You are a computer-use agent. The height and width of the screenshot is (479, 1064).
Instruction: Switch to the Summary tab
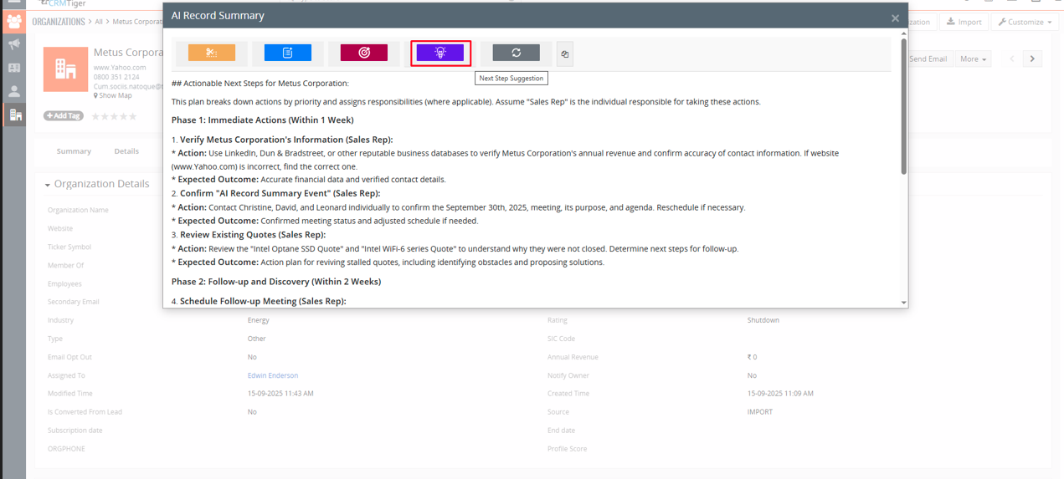tap(74, 151)
